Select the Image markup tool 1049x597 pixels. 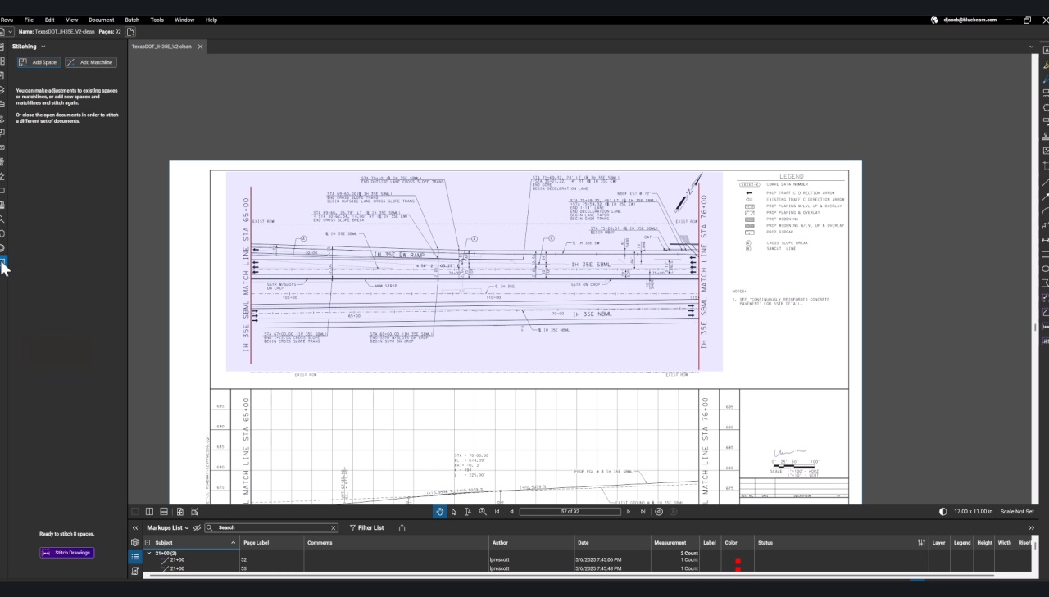[1046, 151]
